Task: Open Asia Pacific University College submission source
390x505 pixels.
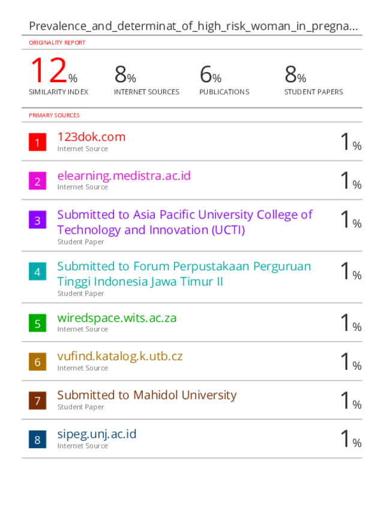Action: tap(185, 222)
